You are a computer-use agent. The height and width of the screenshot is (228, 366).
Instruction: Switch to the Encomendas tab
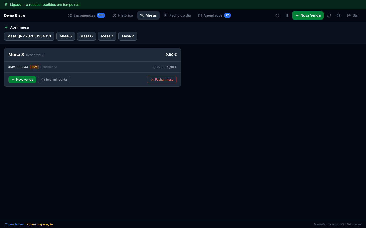click(87, 15)
